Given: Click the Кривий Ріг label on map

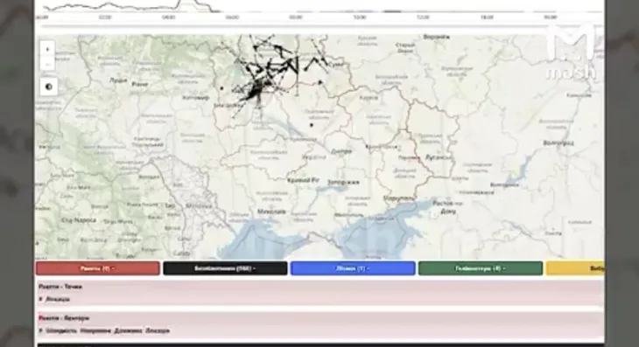Looking at the screenshot, I should 303,180.
